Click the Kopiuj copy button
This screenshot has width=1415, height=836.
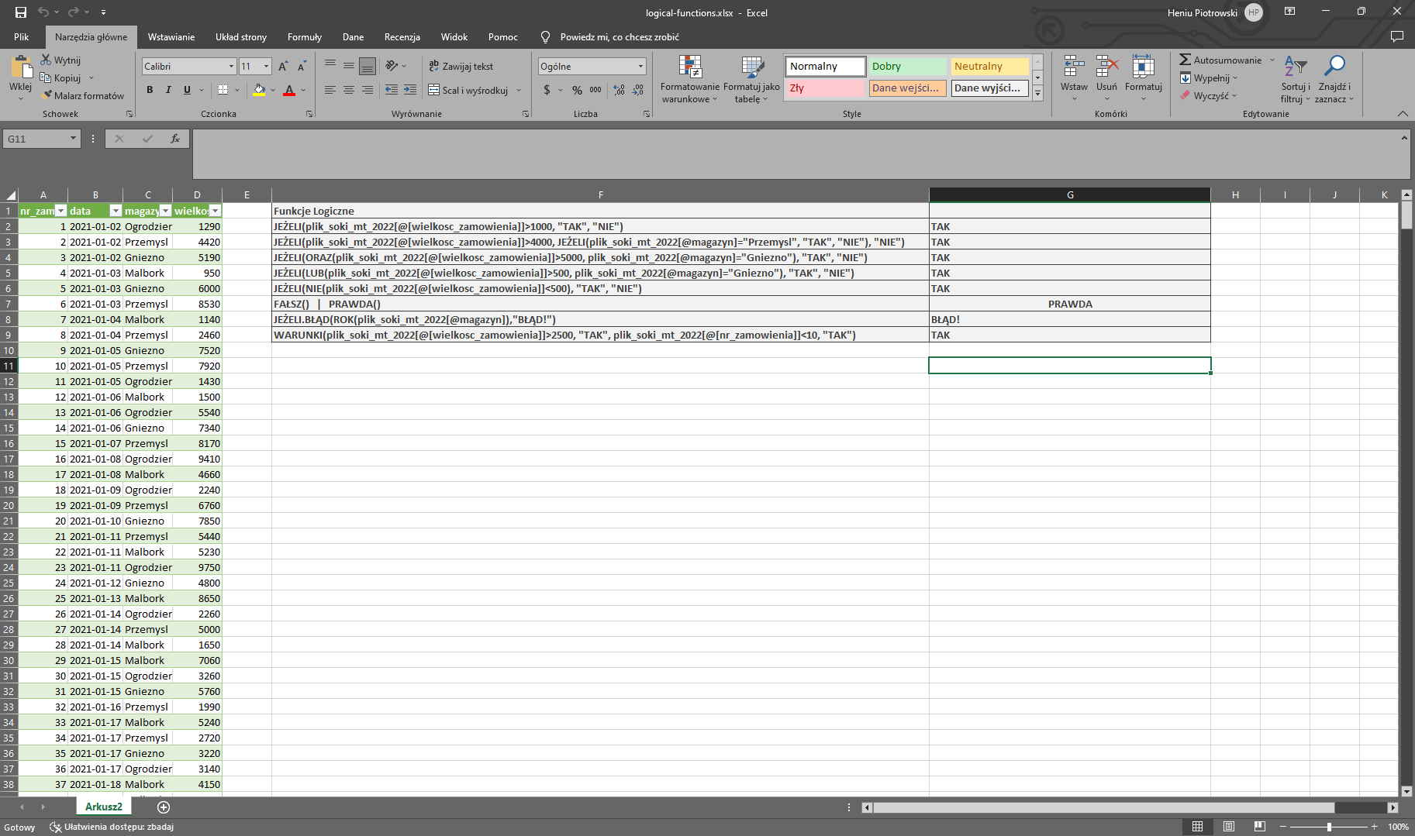click(60, 78)
